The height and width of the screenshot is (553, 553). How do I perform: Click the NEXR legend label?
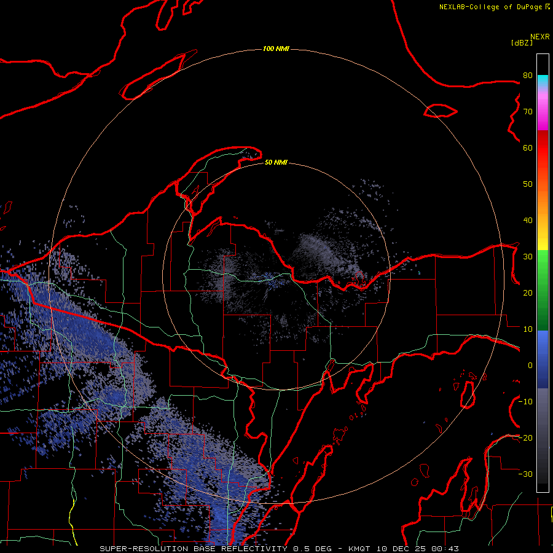(540, 37)
